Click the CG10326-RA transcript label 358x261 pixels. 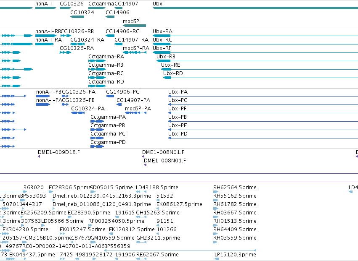[77, 48]
